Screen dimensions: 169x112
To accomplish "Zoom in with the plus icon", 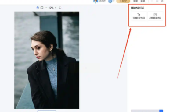I will click(x=56, y=8).
